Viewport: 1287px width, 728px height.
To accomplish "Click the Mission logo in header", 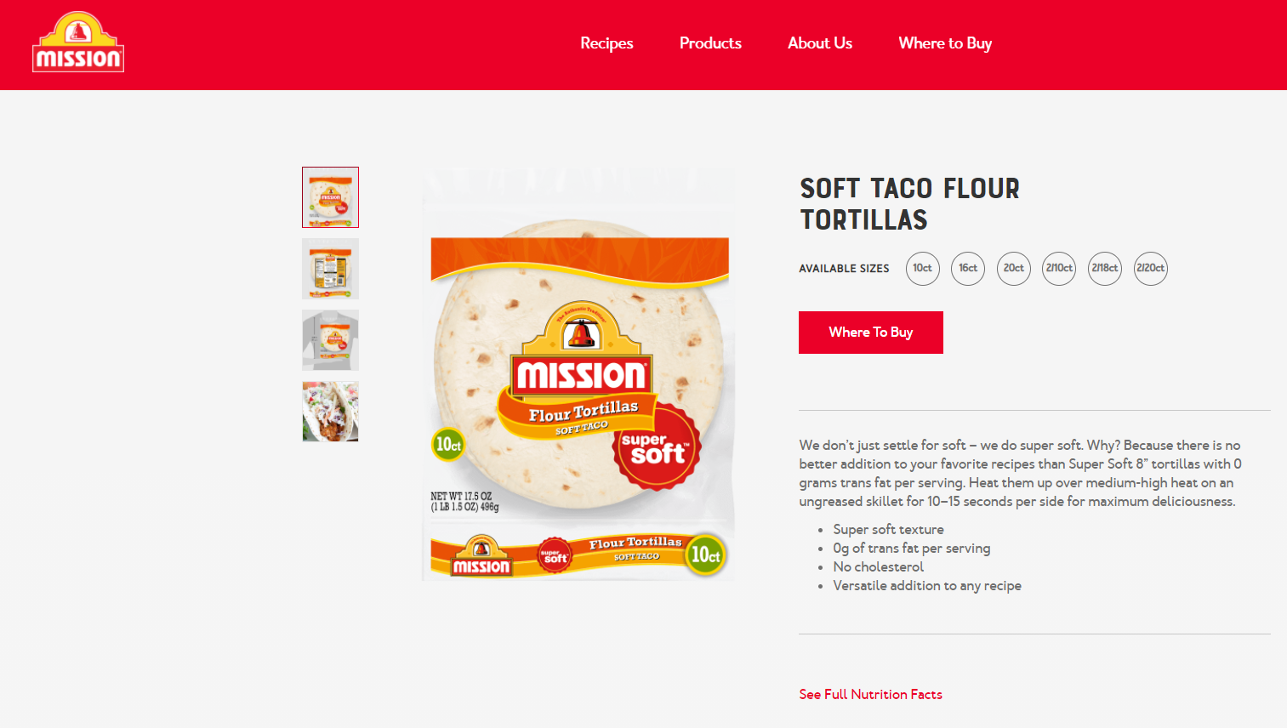I will pyautogui.click(x=78, y=42).
